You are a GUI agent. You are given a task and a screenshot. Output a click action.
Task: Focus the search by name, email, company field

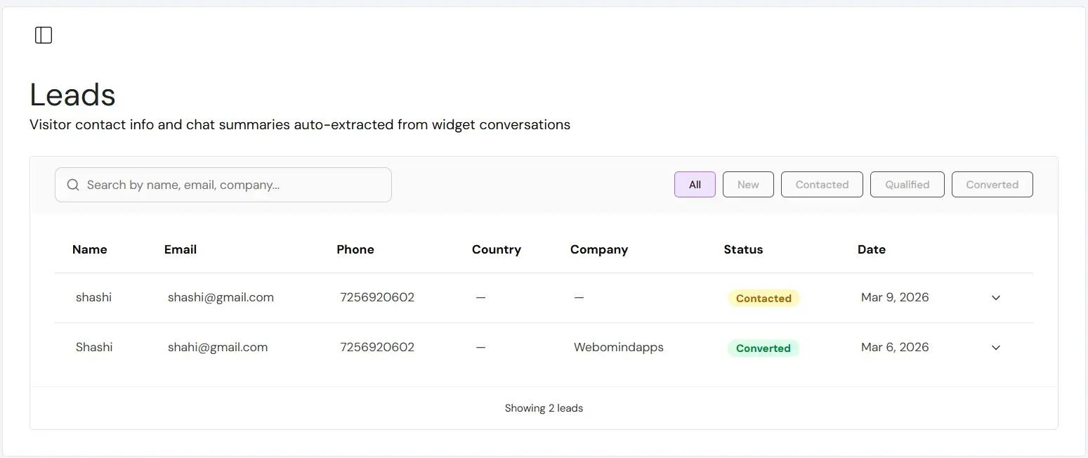(232, 185)
